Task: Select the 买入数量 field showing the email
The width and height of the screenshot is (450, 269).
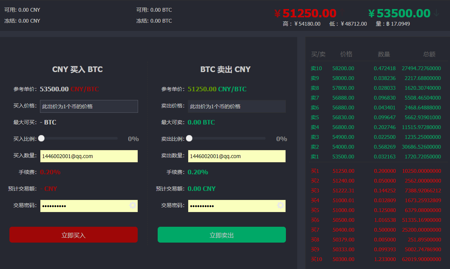Action: (89, 156)
